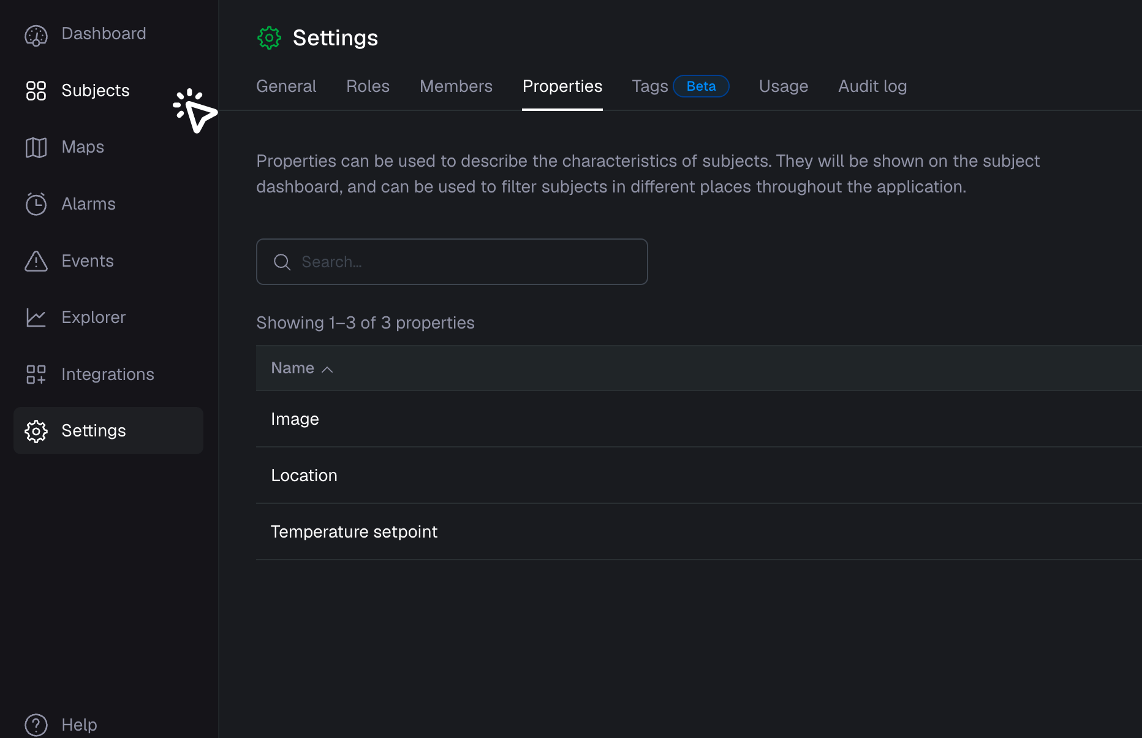Open Subjects page from sidebar

[x=96, y=91]
